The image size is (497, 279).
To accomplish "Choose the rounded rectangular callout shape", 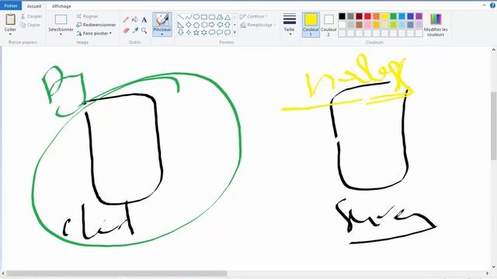I will tap(212, 33).
